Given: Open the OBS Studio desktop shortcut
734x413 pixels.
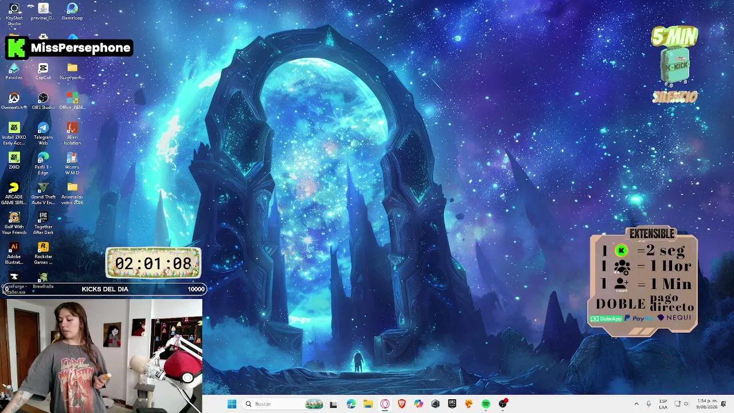Looking at the screenshot, I should tap(43, 101).
